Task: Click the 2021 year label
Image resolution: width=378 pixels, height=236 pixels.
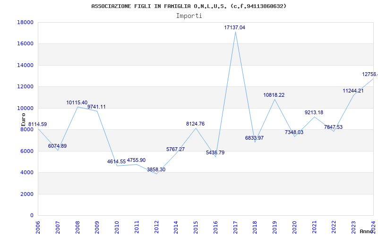Action: (x=314, y=227)
